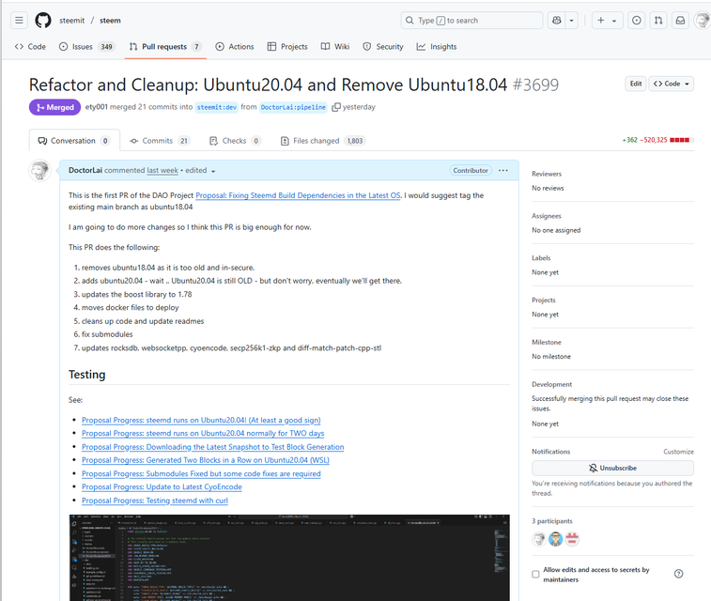
Task: Switch to the Code tab
Action: click(30, 47)
